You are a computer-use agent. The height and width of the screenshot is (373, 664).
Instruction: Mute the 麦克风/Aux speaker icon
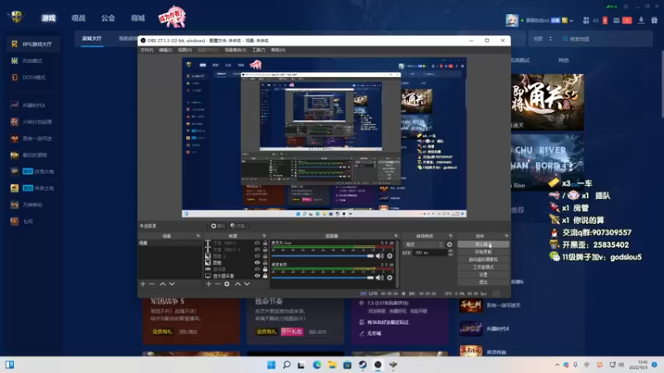tap(379, 256)
